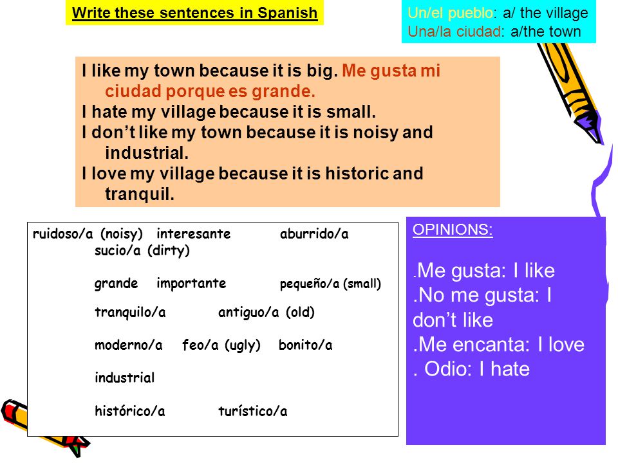Select the 'Una/la ciudad: a/the town' line

click(494, 31)
